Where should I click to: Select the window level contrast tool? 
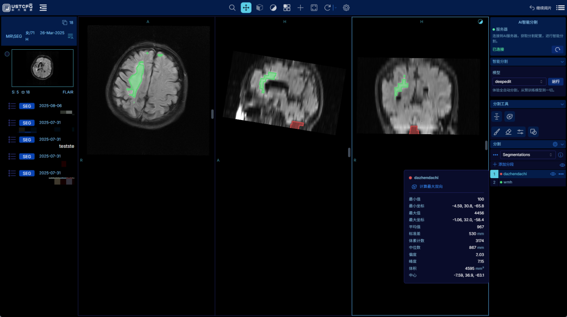point(273,8)
